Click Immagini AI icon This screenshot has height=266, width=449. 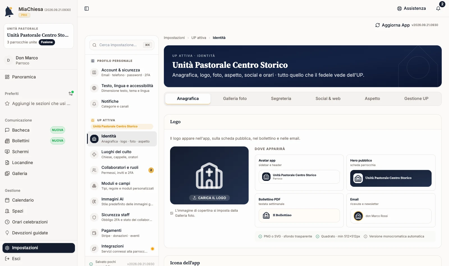94,202
